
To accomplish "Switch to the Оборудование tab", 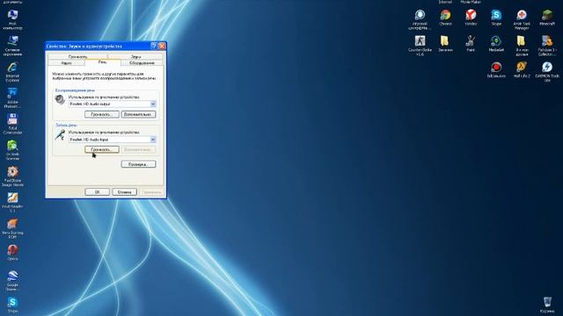I will pos(142,63).
